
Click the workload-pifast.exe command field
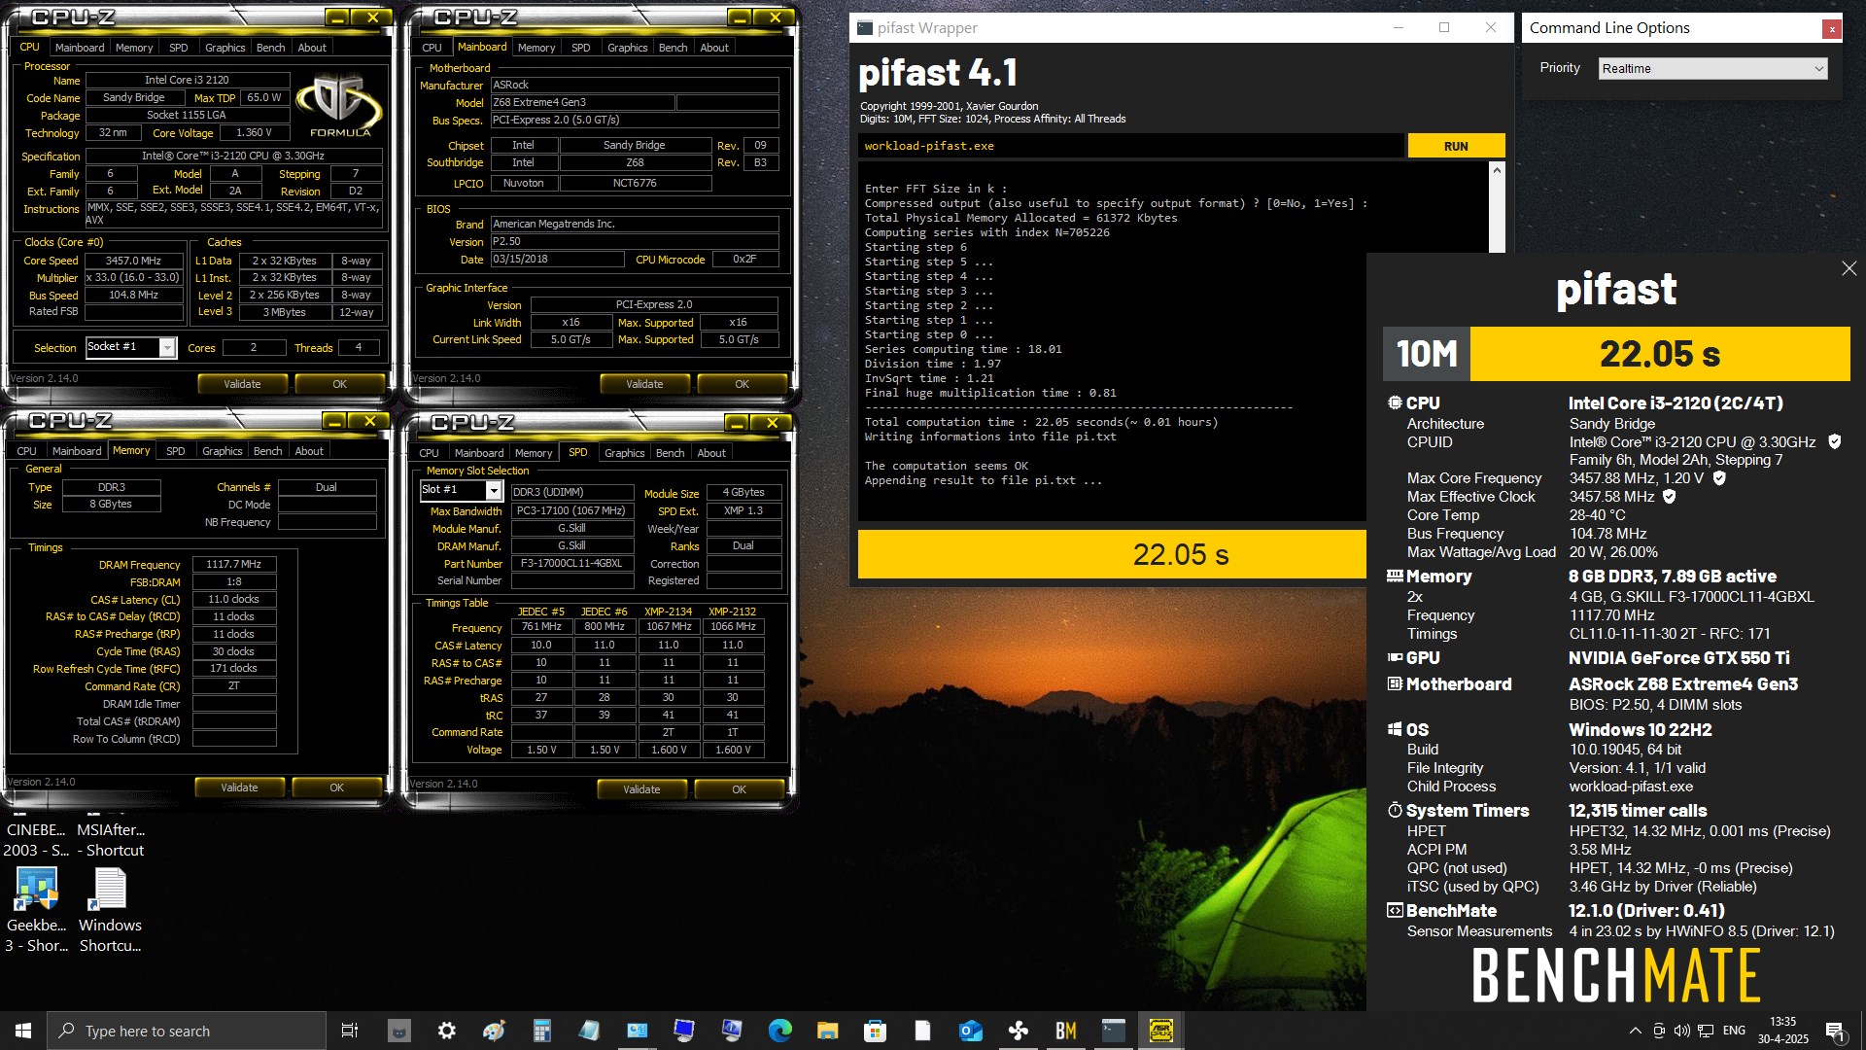pos(1130,146)
